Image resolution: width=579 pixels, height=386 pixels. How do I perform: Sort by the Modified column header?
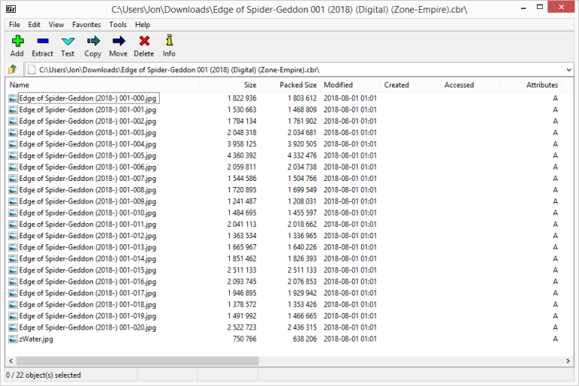[350, 85]
